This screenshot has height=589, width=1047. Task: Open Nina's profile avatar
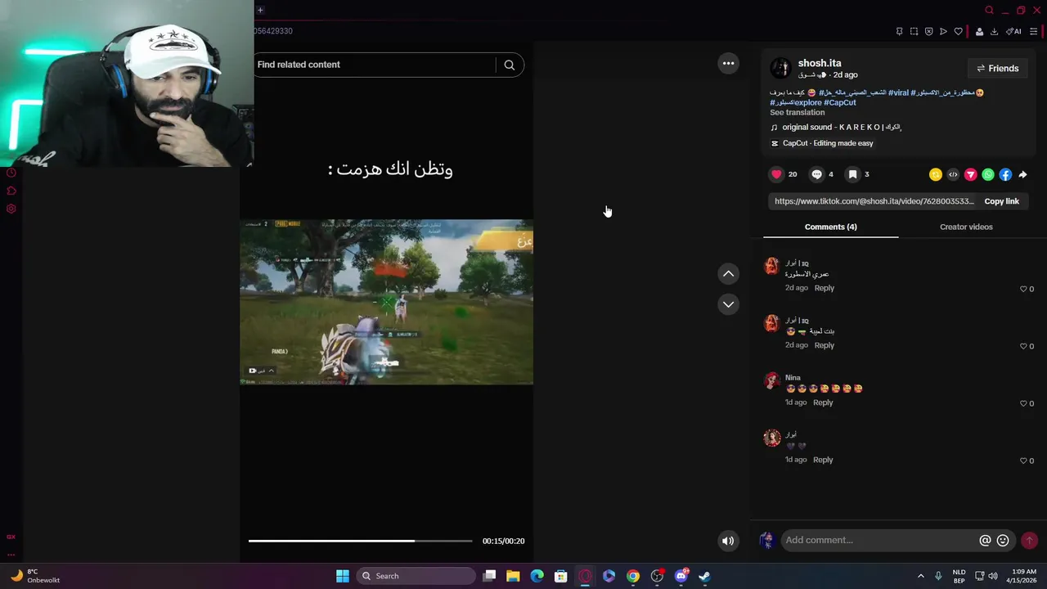(x=771, y=380)
